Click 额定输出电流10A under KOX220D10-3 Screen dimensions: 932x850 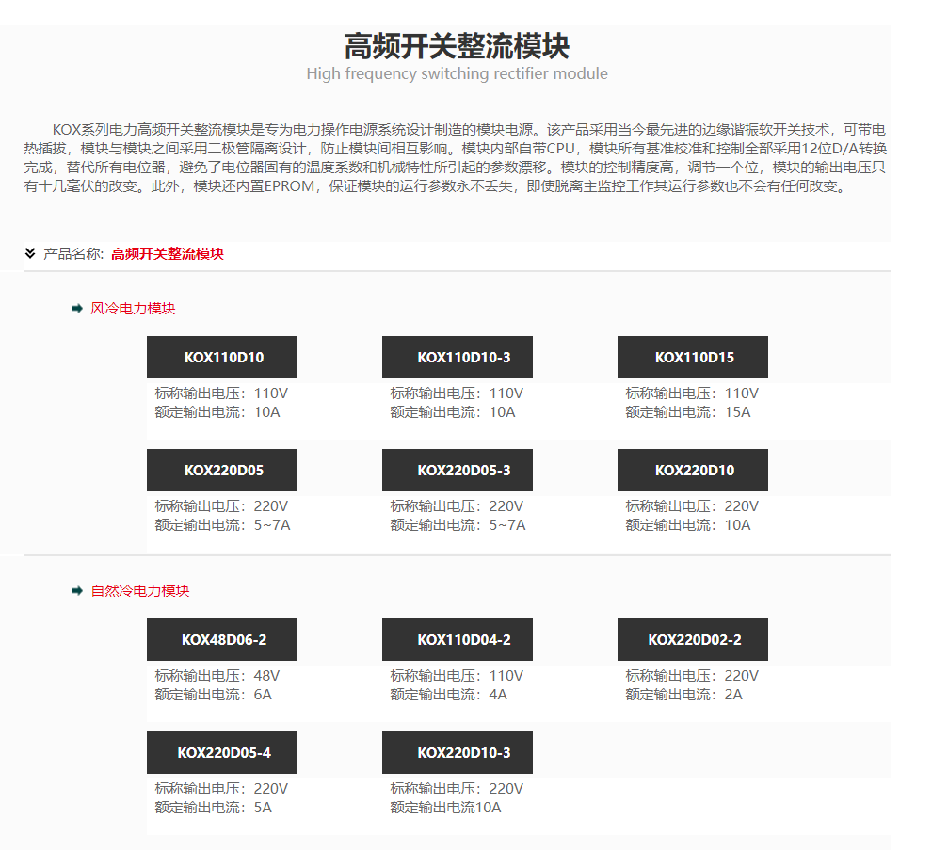click(x=446, y=808)
